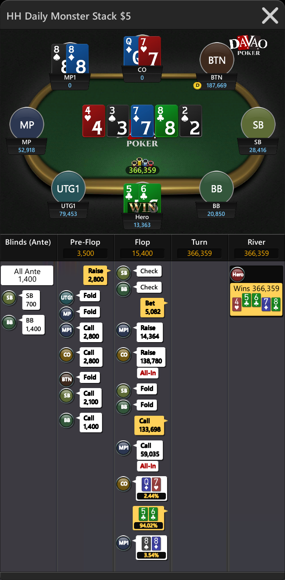Click the BTN player avatar

217,60
